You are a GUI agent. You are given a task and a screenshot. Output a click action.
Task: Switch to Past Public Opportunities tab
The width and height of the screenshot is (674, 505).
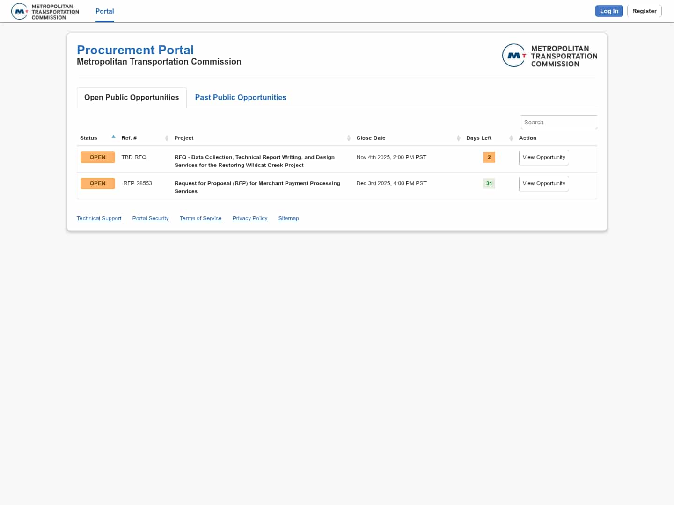coord(240,97)
